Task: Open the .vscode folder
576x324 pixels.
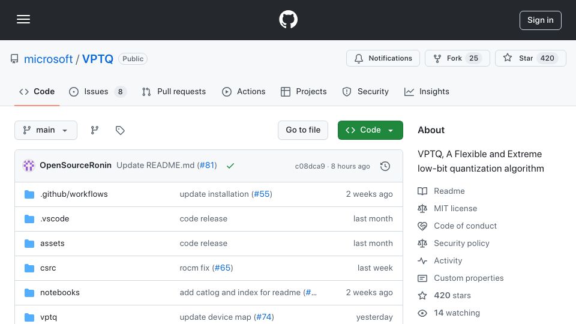Action: [x=55, y=218]
